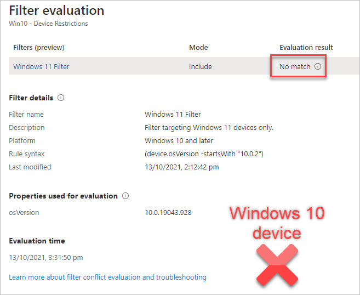The image size is (360, 295).
Task: Select the Evaluation result column header
Action: pos(306,47)
